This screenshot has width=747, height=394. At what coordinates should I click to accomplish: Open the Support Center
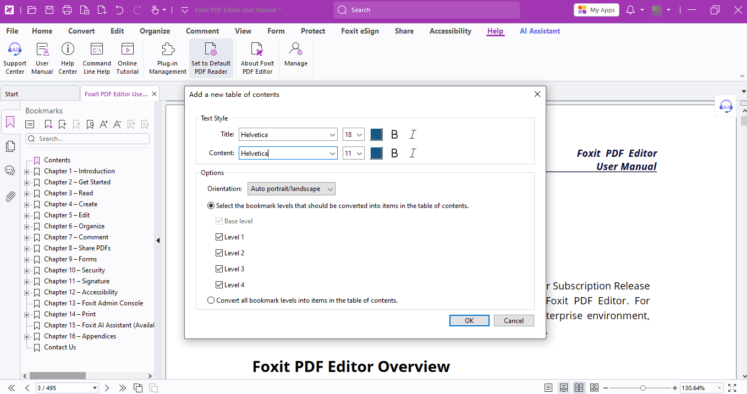15,58
